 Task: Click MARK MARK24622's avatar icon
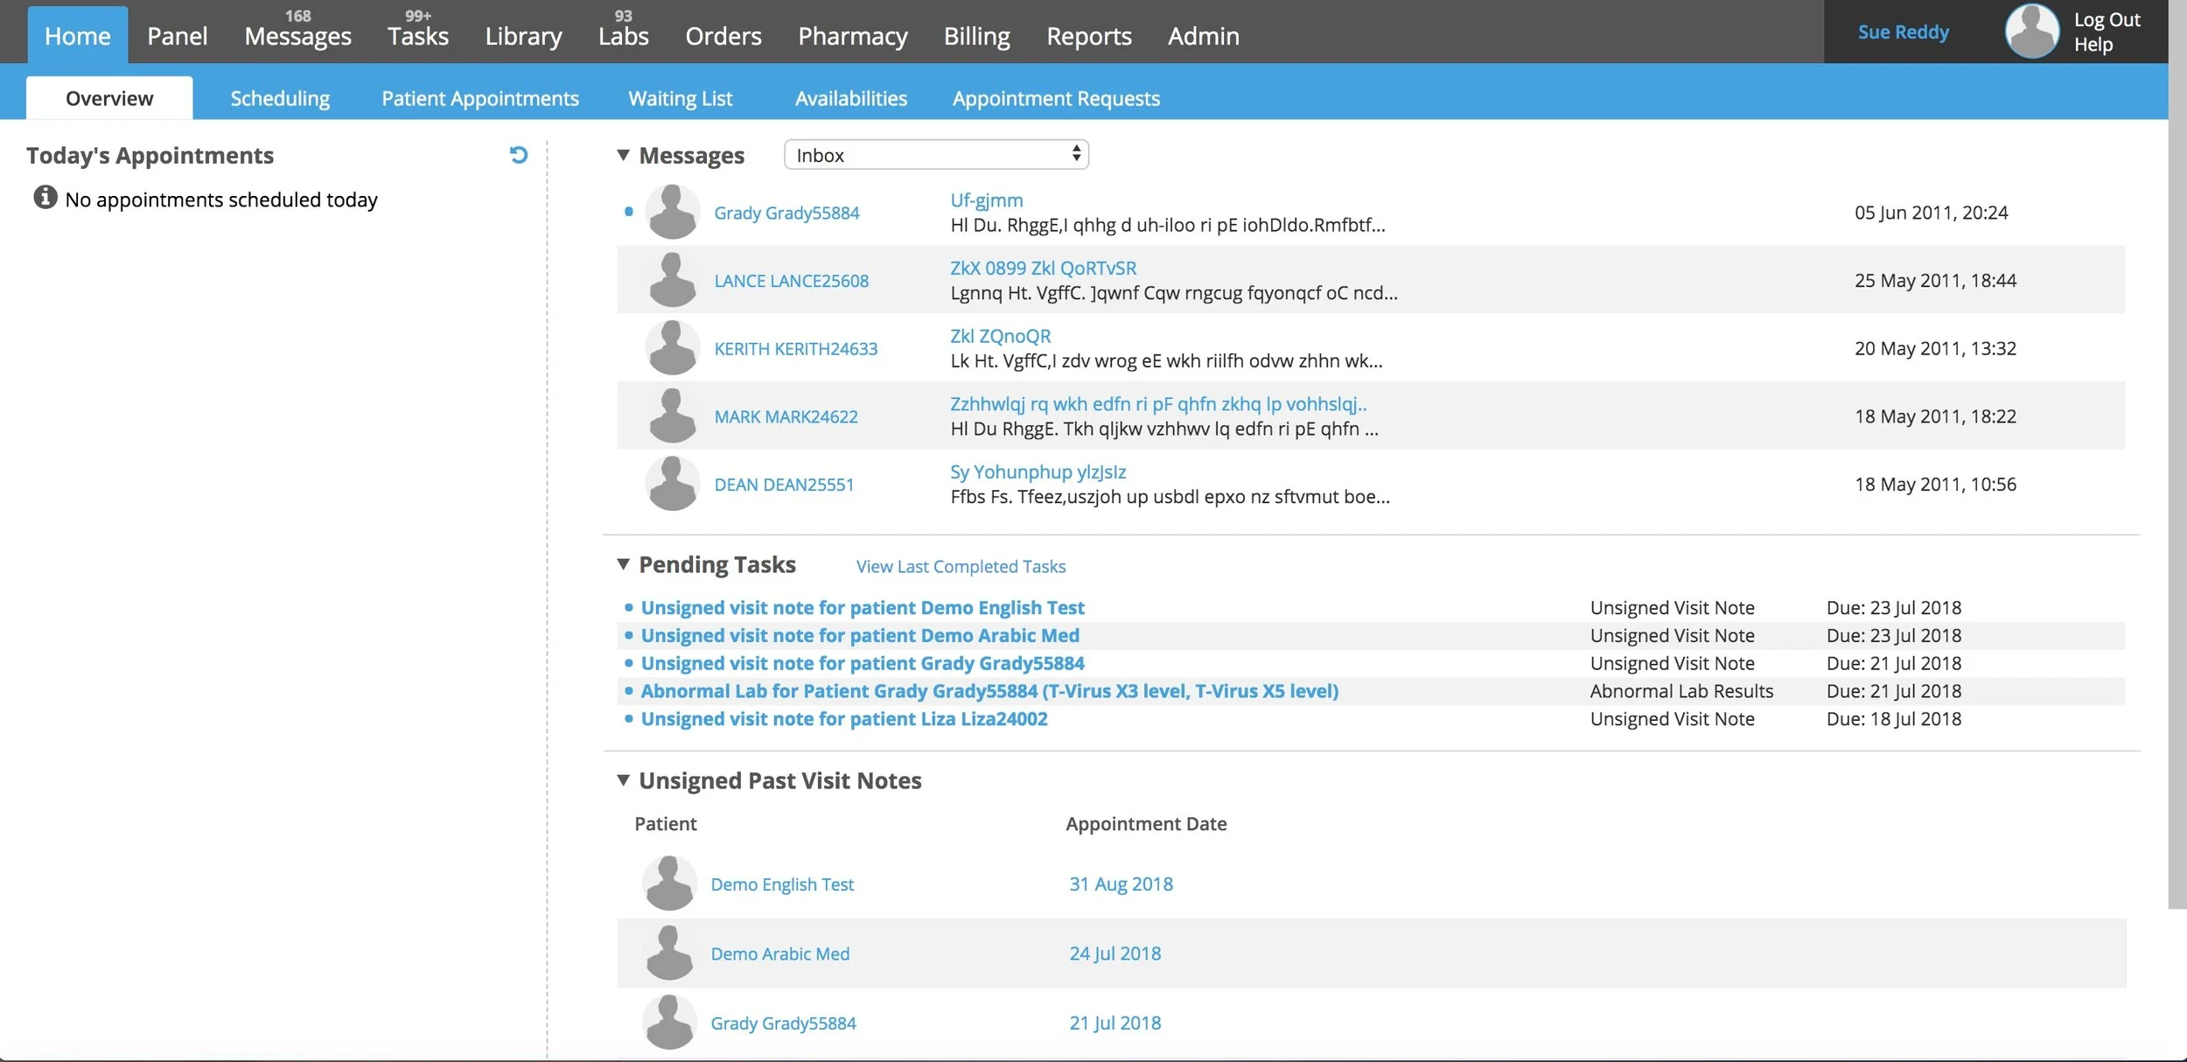click(672, 416)
